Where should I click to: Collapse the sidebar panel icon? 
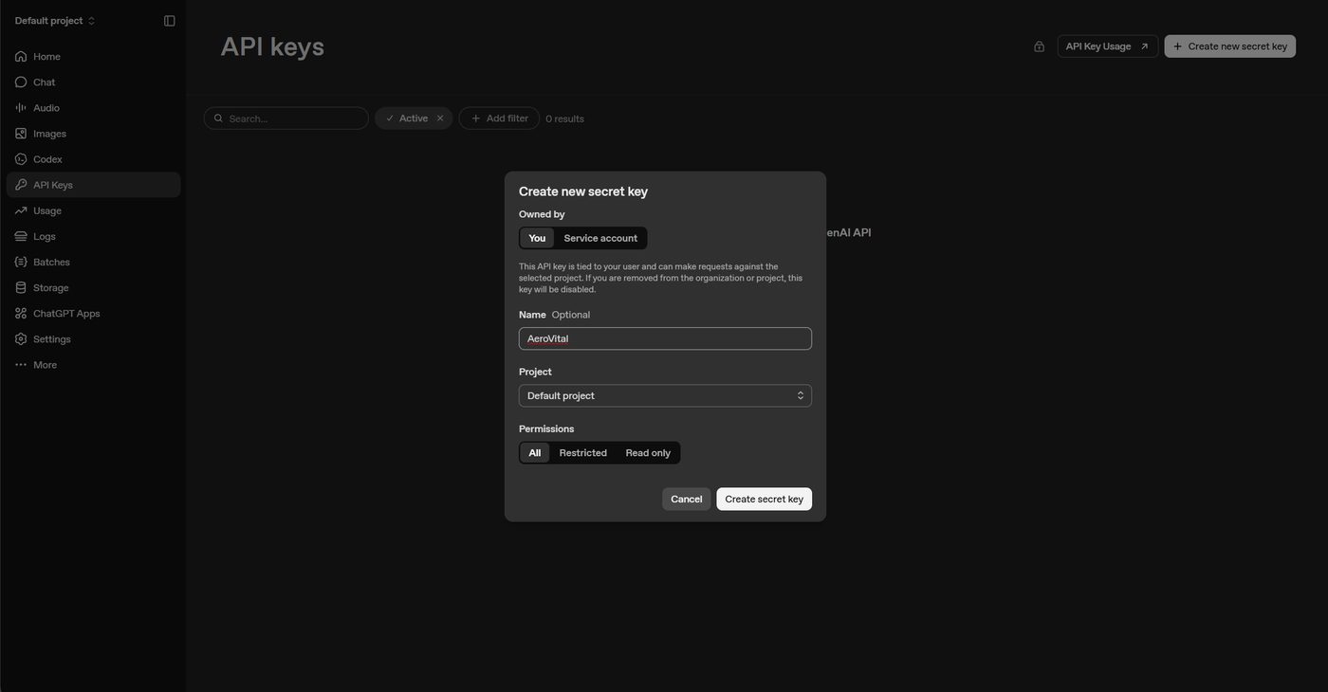coord(169,21)
